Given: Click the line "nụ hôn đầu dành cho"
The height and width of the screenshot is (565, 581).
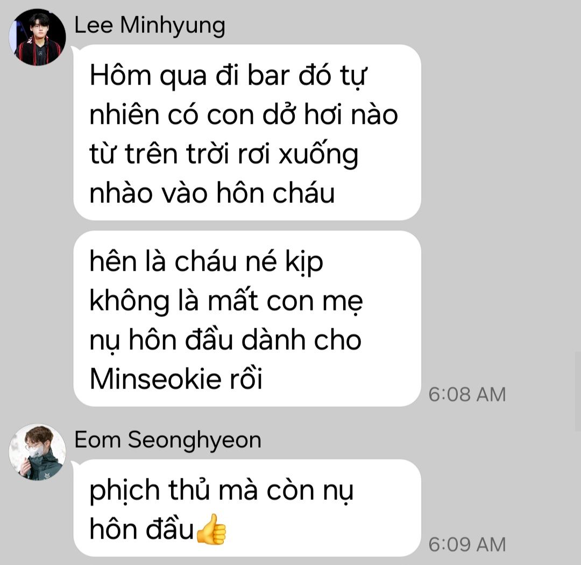Looking at the screenshot, I should (225, 341).
